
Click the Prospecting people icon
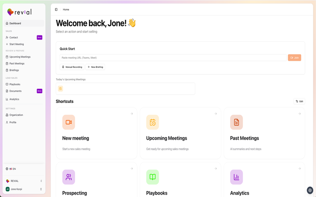coord(69,177)
